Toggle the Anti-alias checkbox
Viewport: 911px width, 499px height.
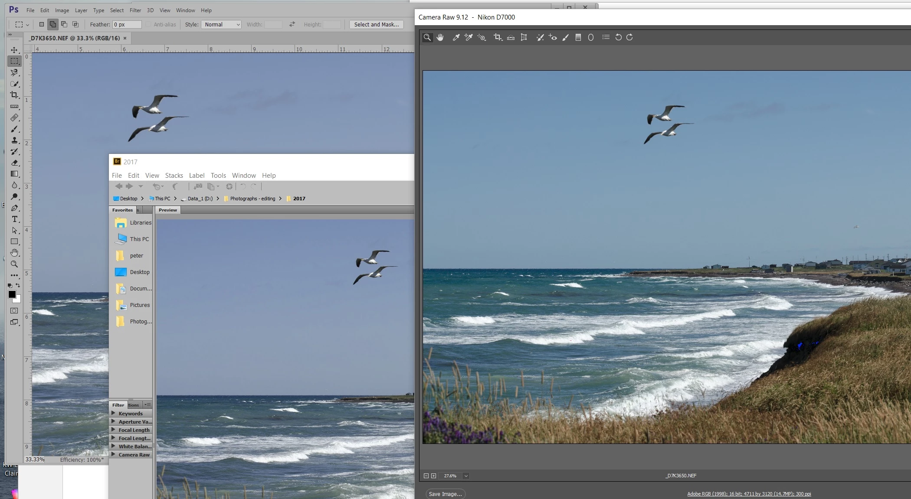click(x=148, y=24)
